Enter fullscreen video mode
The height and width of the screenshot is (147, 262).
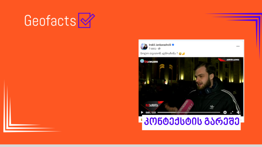(x=232, y=112)
